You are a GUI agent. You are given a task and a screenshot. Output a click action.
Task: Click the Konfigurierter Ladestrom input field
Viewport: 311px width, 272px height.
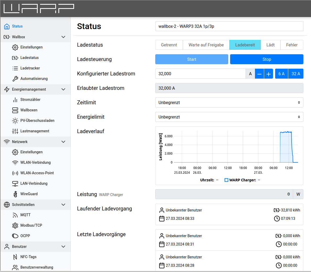[x=200, y=74]
